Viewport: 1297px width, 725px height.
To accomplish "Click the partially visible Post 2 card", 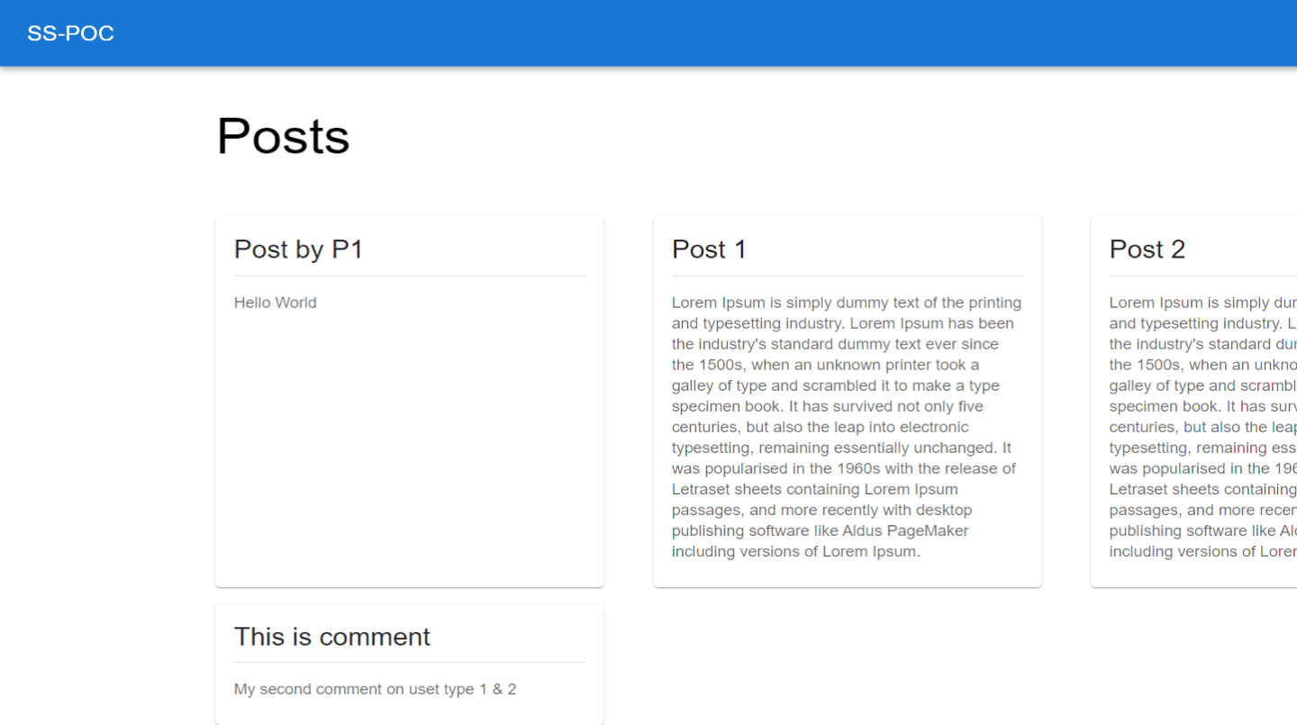I will click(x=1198, y=401).
